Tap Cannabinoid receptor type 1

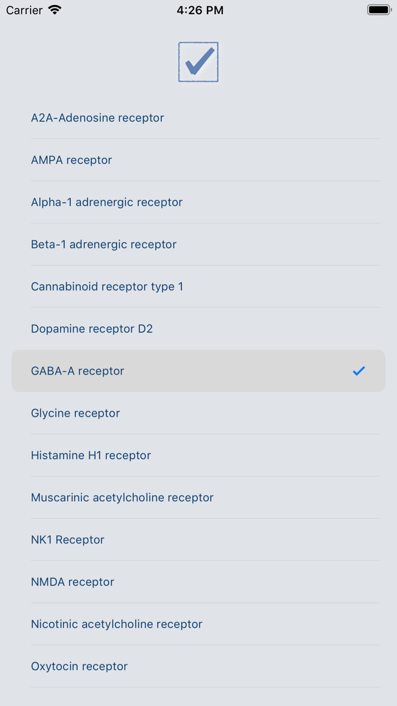pos(107,287)
